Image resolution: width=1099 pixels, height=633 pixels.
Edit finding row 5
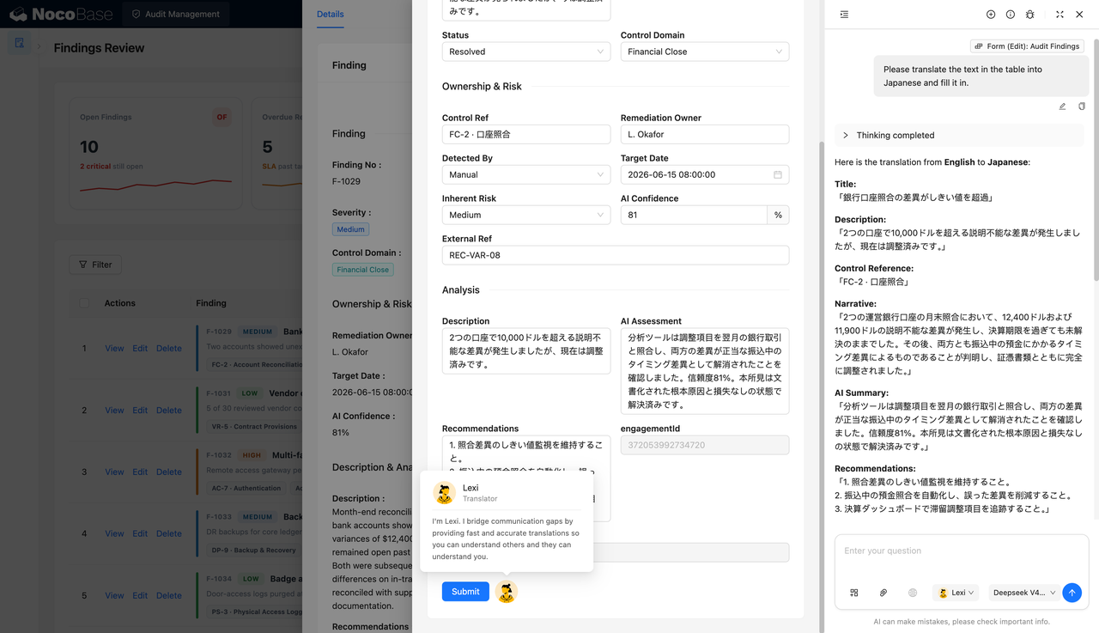pyautogui.click(x=140, y=595)
